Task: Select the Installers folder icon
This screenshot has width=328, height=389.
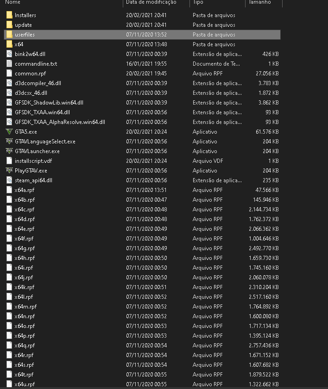Action: (9, 15)
